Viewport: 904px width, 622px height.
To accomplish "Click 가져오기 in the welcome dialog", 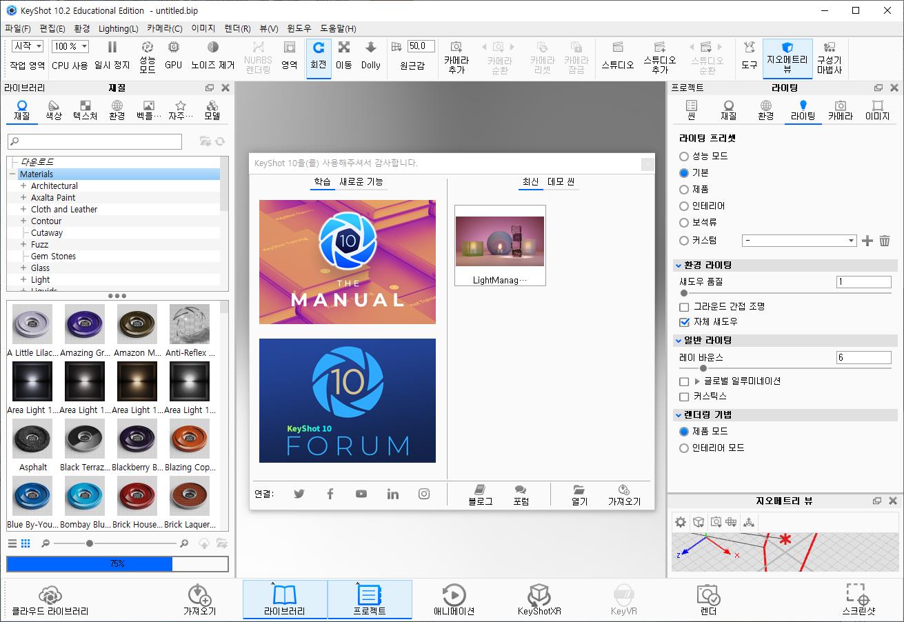I will click(x=624, y=495).
